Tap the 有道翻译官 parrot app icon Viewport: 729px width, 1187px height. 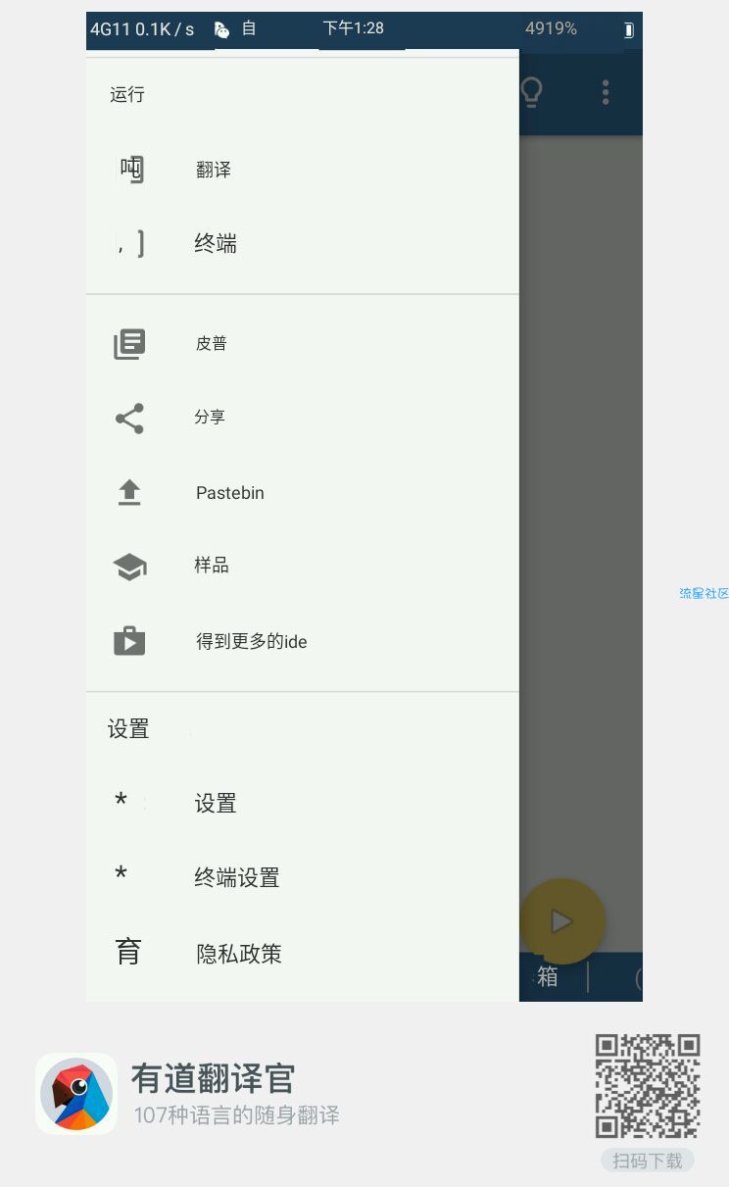(76, 1095)
